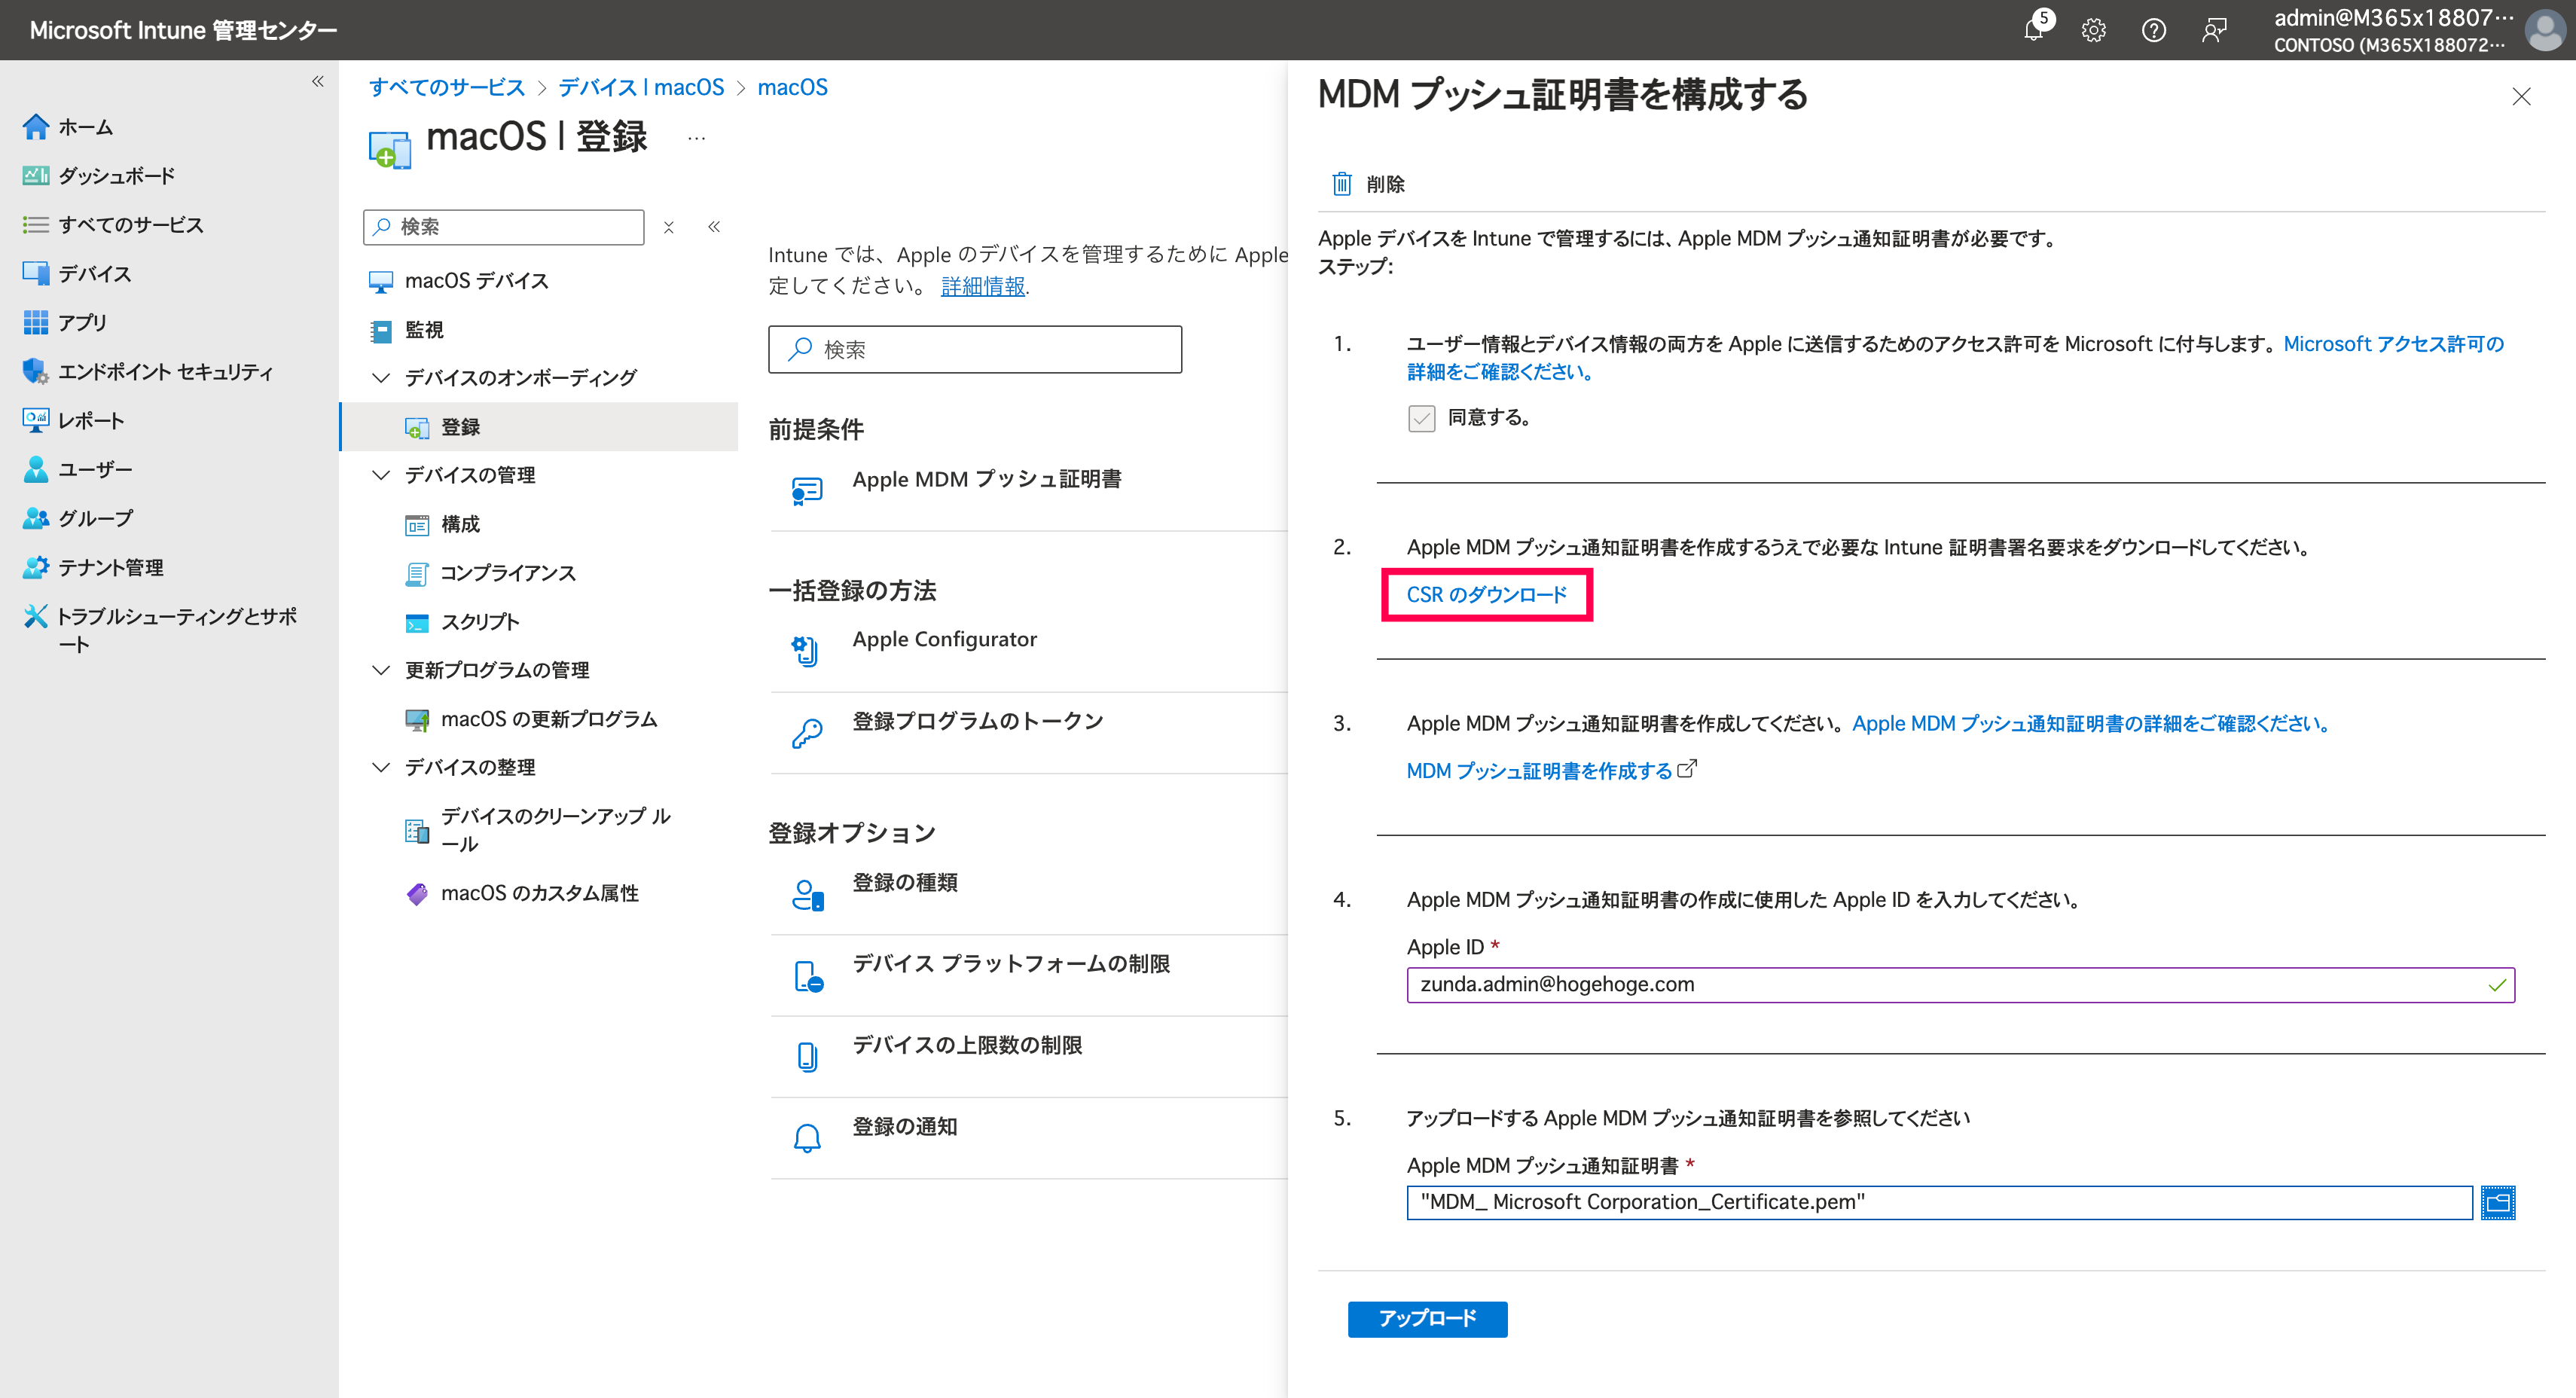The image size is (2576, 1398).
Task: Click the 登録プログラムのトークン key icon
Action: tap(807, 733)
